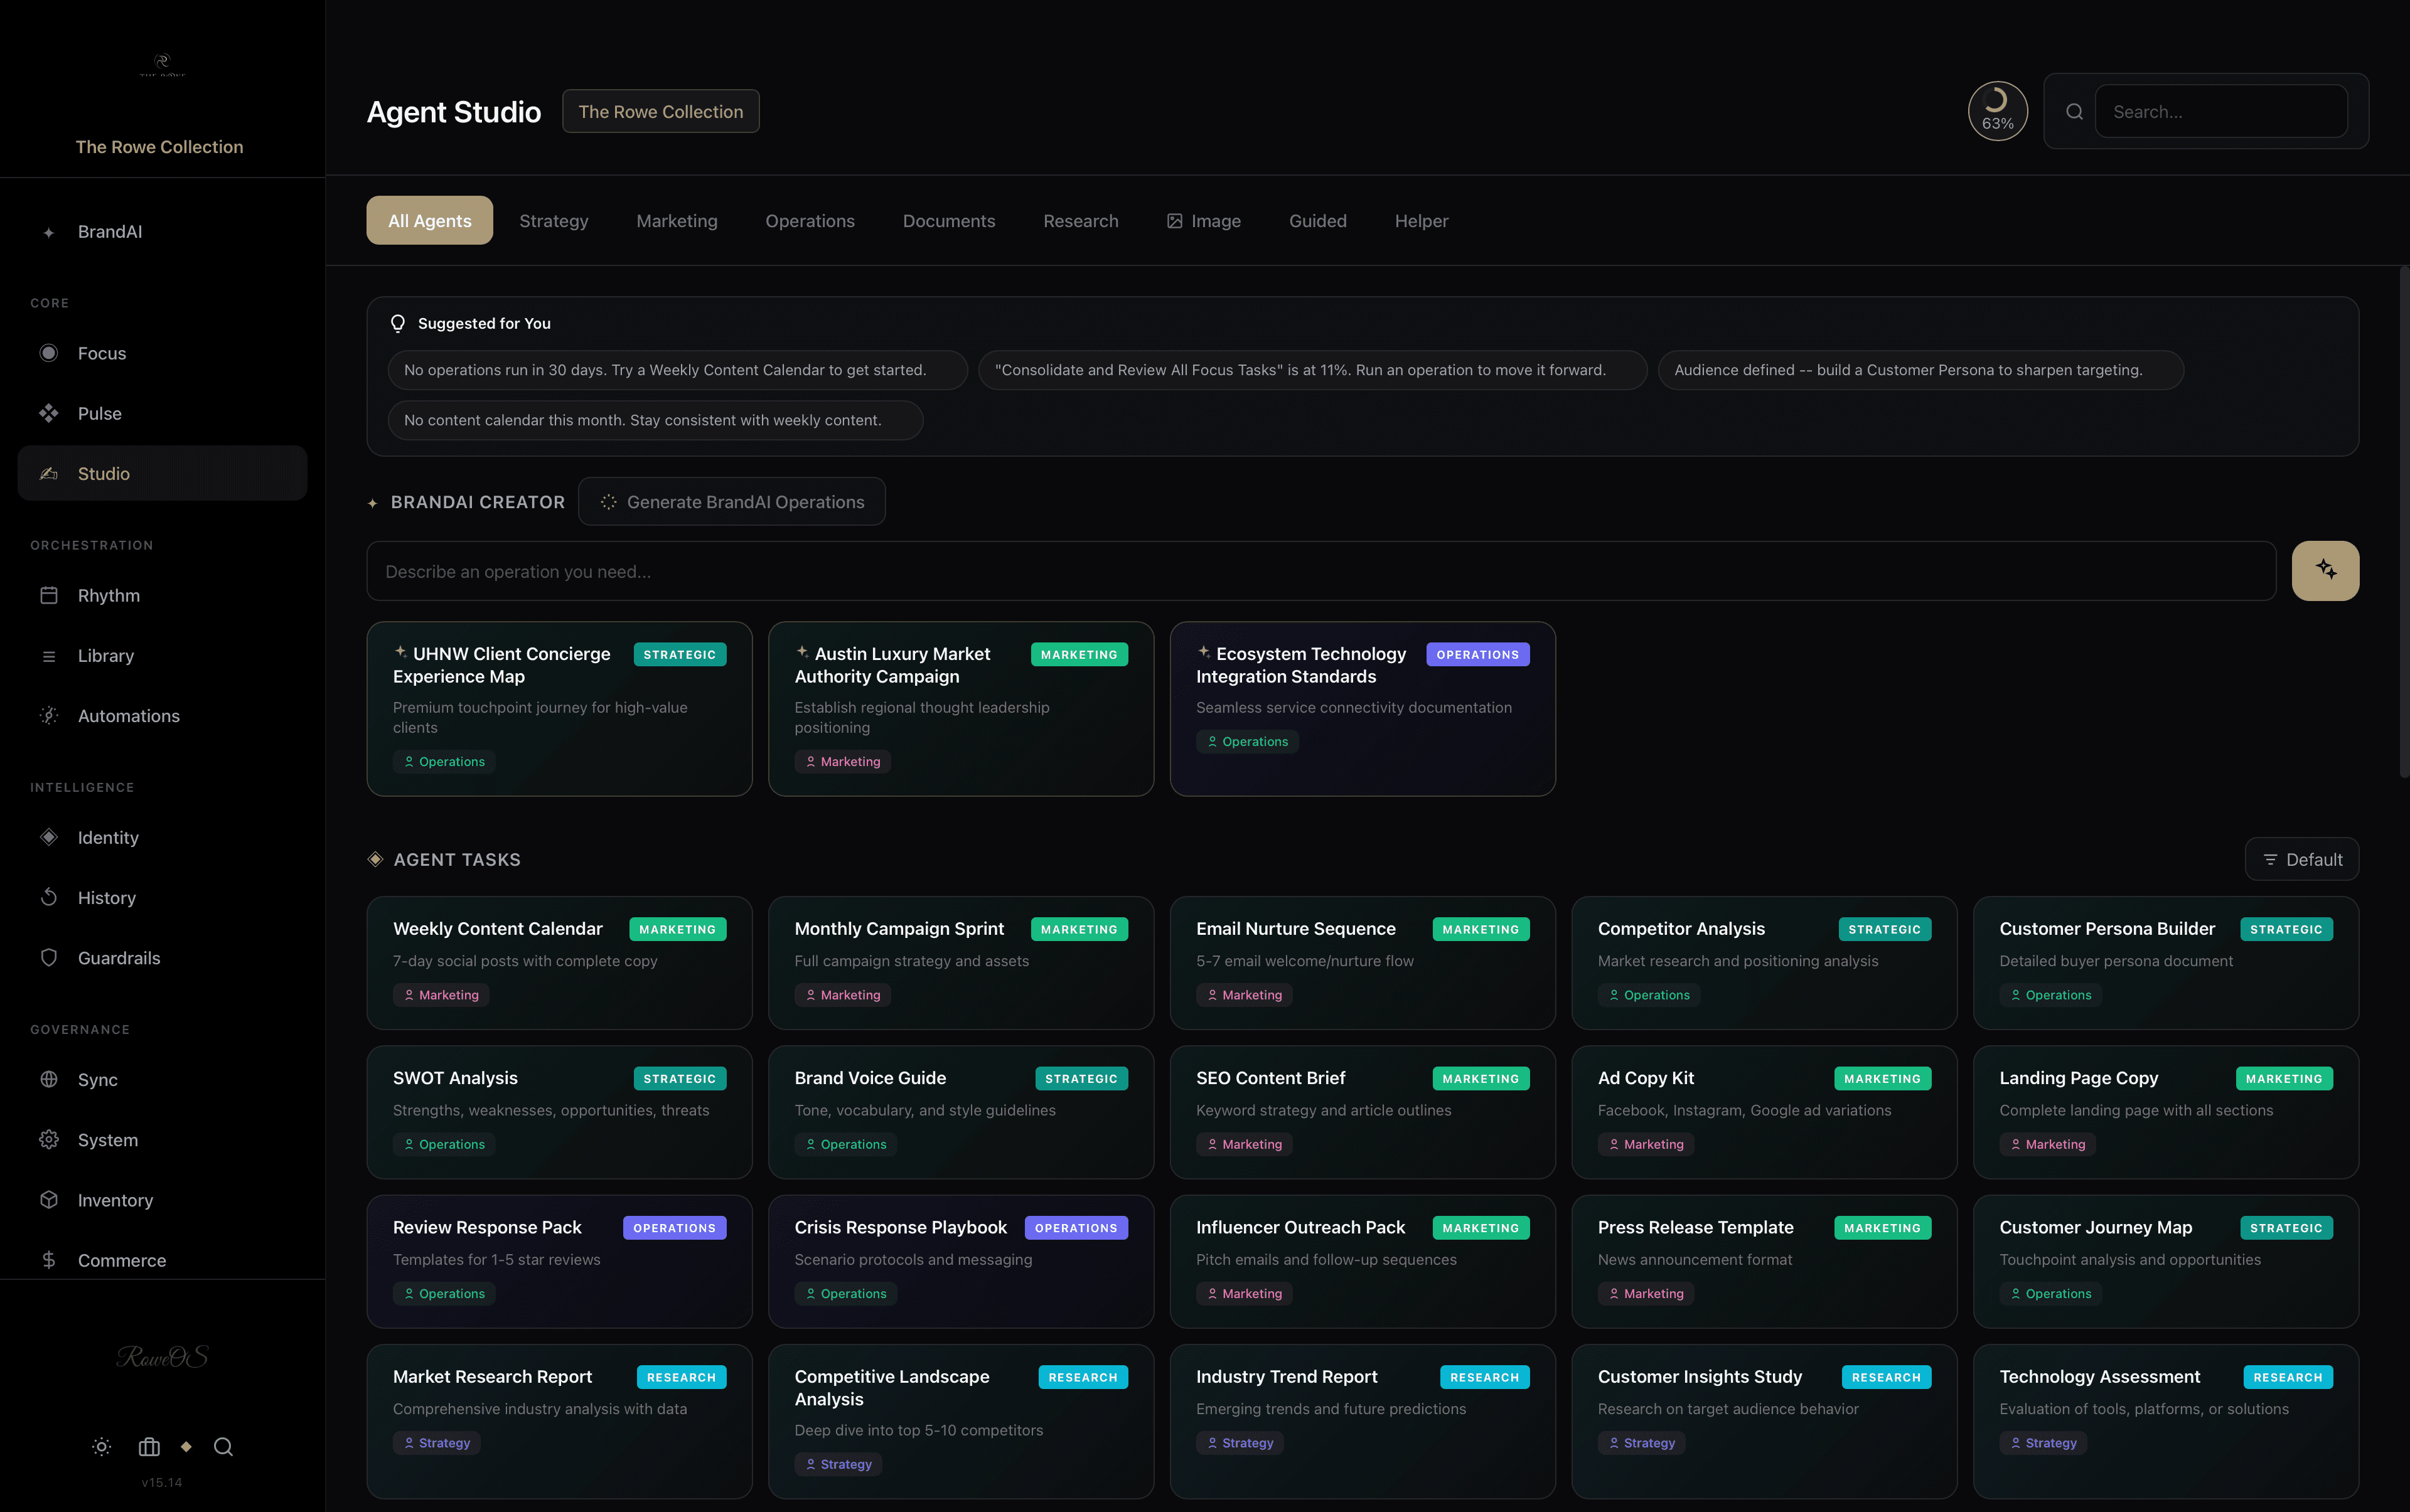This screenshot has width=2410, height=1512.
Task: Select Identity under Intelligence
Action: point(107,837)
